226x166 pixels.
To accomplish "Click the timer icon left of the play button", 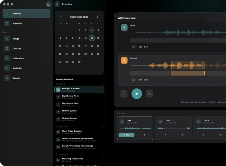I will pos(124,94).
